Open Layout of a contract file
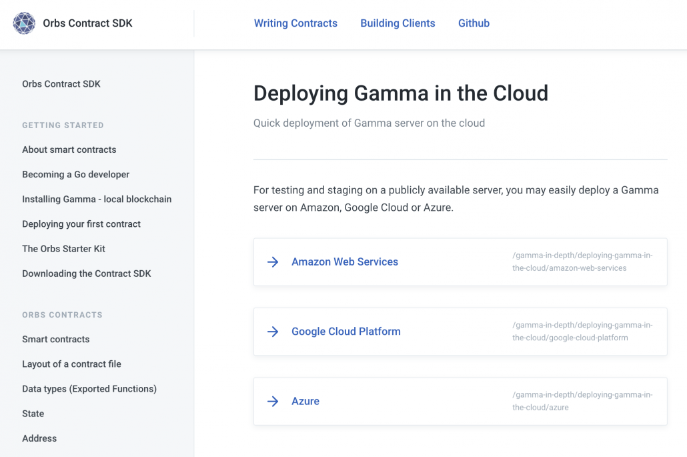This screenshot has width=687, height=457. click(71, 364)
